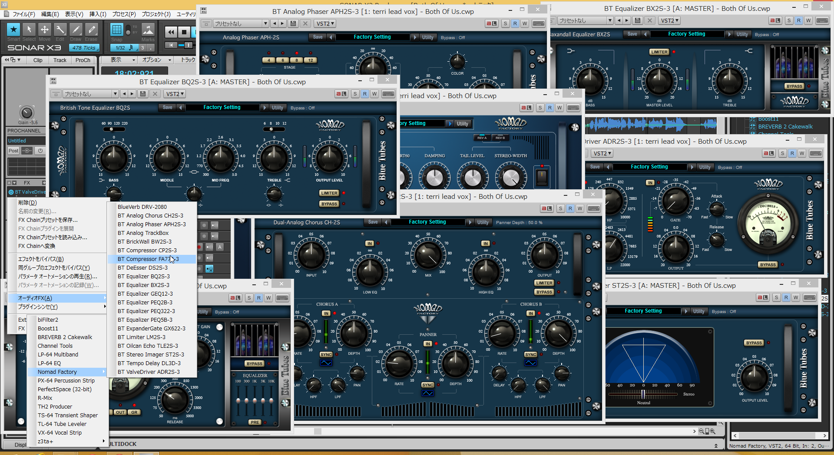Click the return-to-start transport button
834x455 pixels.
[x=171, y=45]
